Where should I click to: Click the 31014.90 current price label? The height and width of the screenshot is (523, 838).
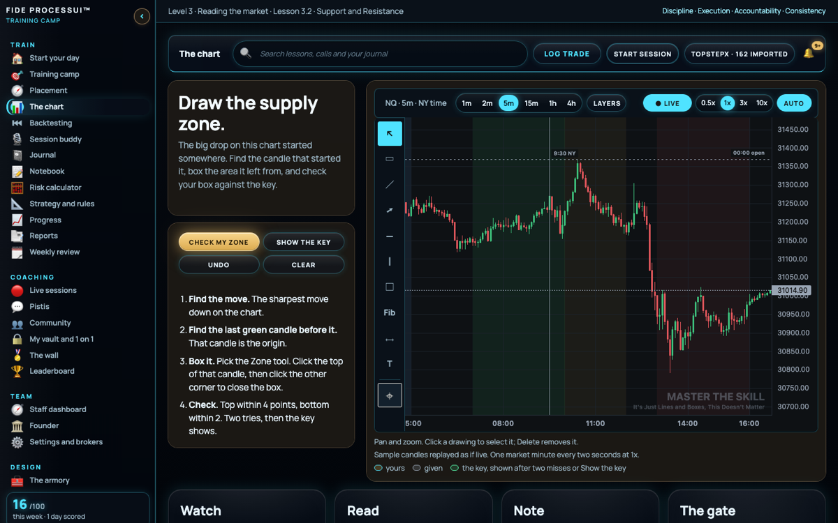coord(792,291)
